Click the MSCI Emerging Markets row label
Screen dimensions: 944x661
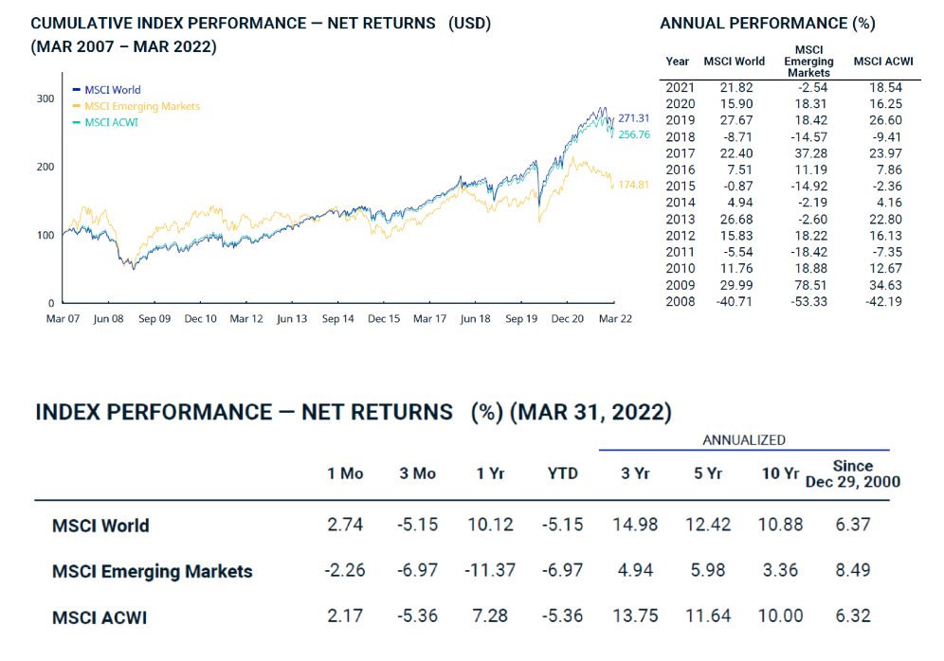[153, 571]
